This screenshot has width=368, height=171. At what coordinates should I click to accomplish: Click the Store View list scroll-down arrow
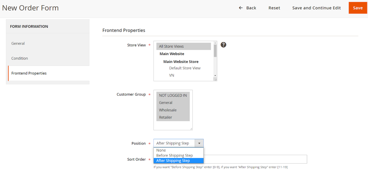tap(215, 76)
